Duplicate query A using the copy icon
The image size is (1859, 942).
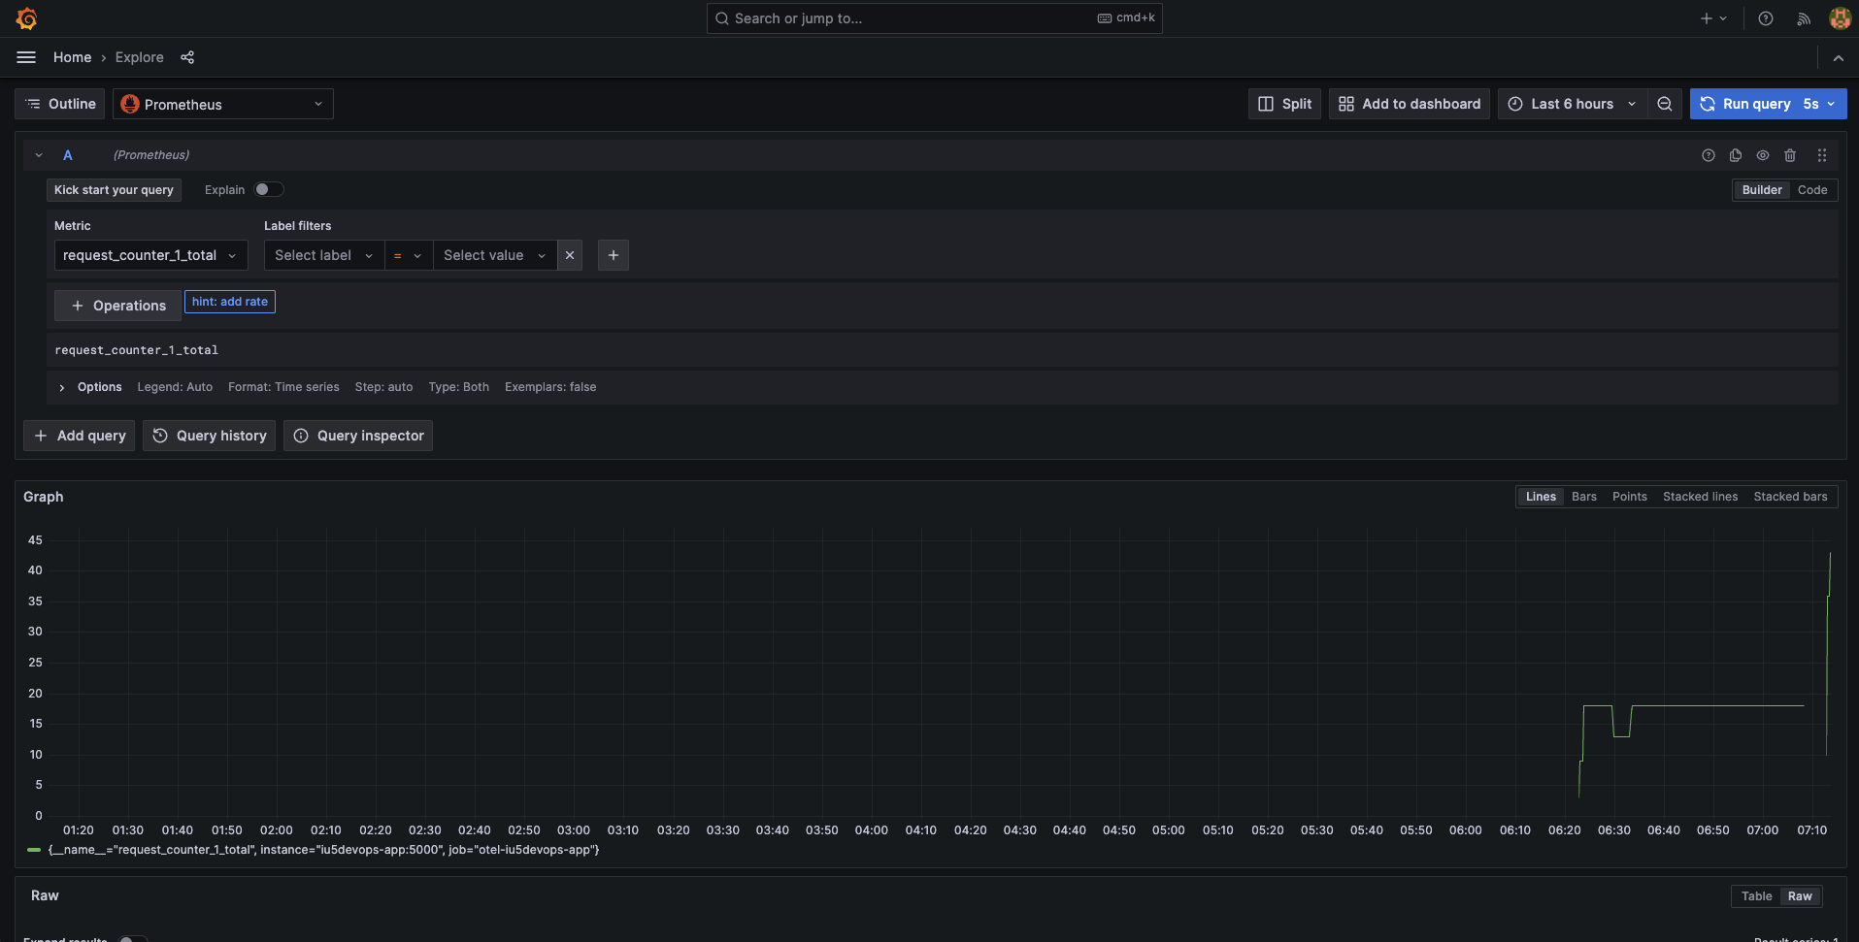(1736, 155)
